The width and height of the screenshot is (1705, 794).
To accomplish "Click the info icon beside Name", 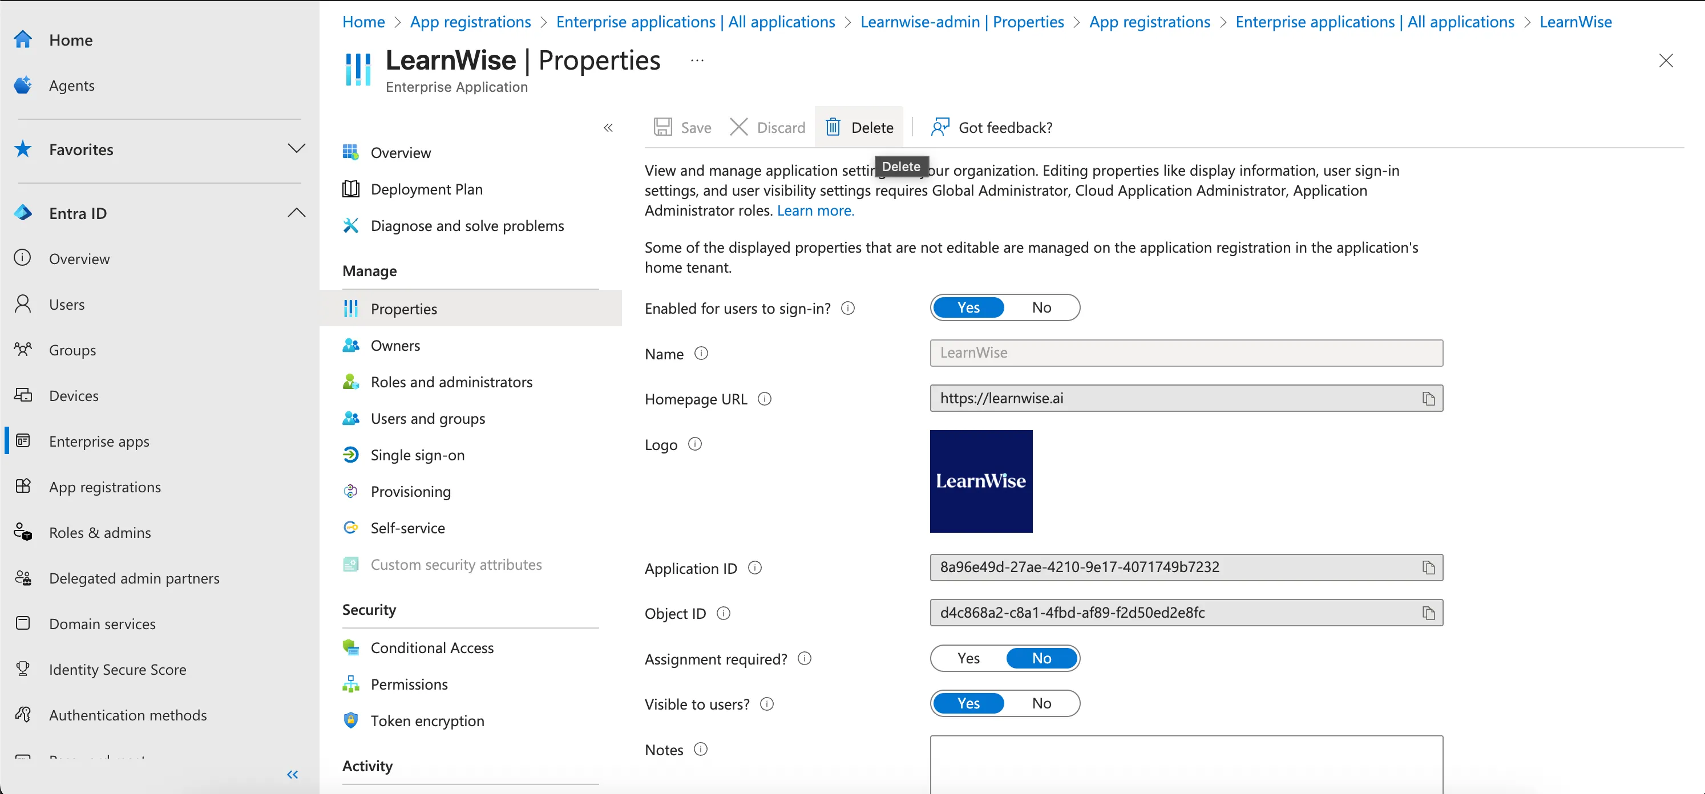I will pyautogui.click(x=701, y=353).
